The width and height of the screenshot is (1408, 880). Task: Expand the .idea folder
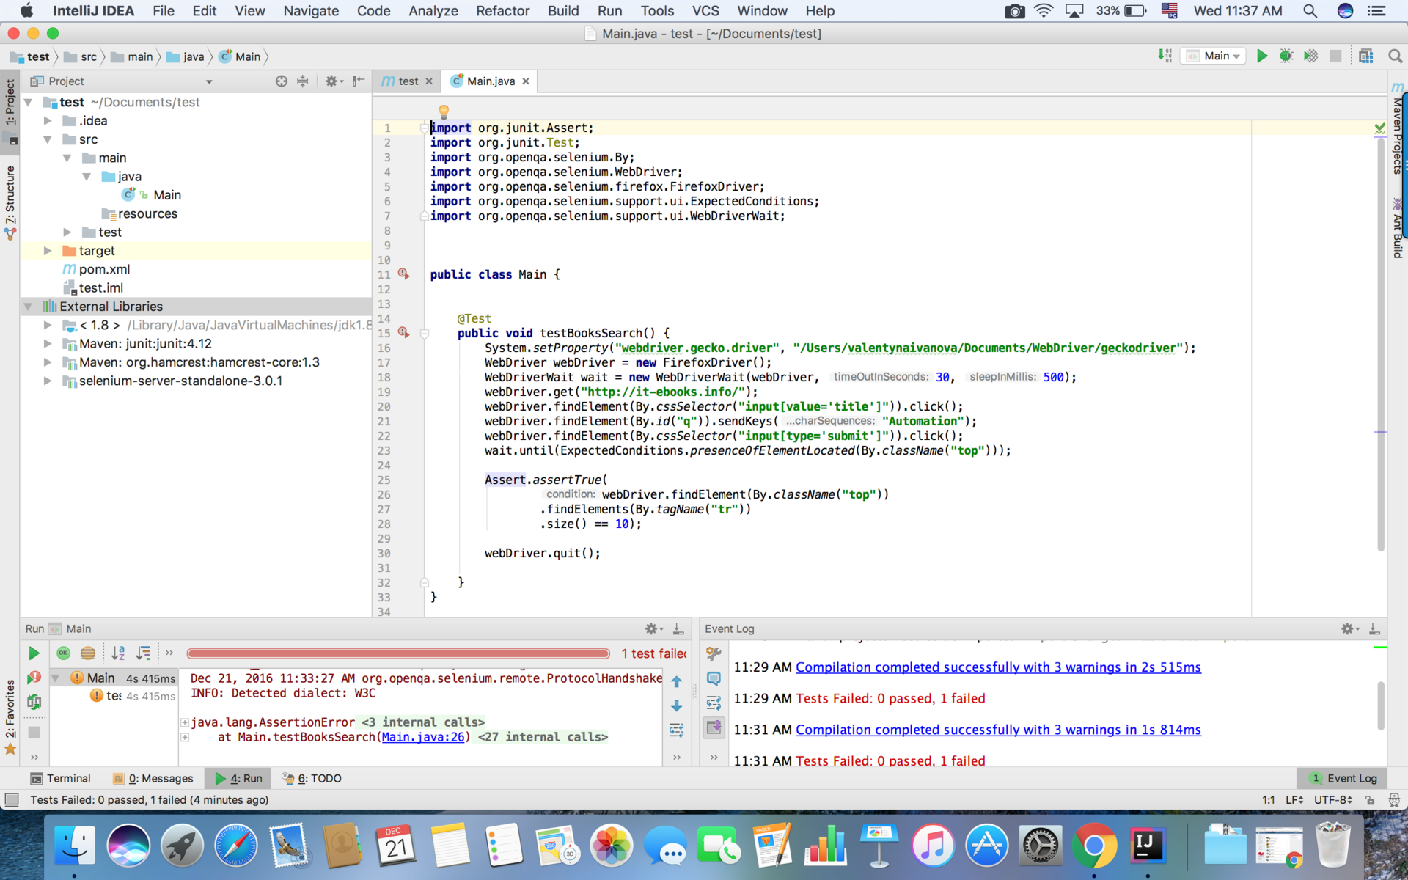pos(48,121)
